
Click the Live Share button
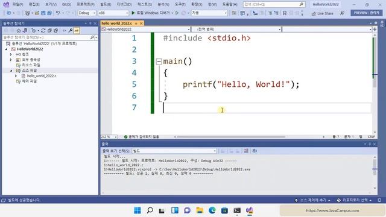point(322,13)
